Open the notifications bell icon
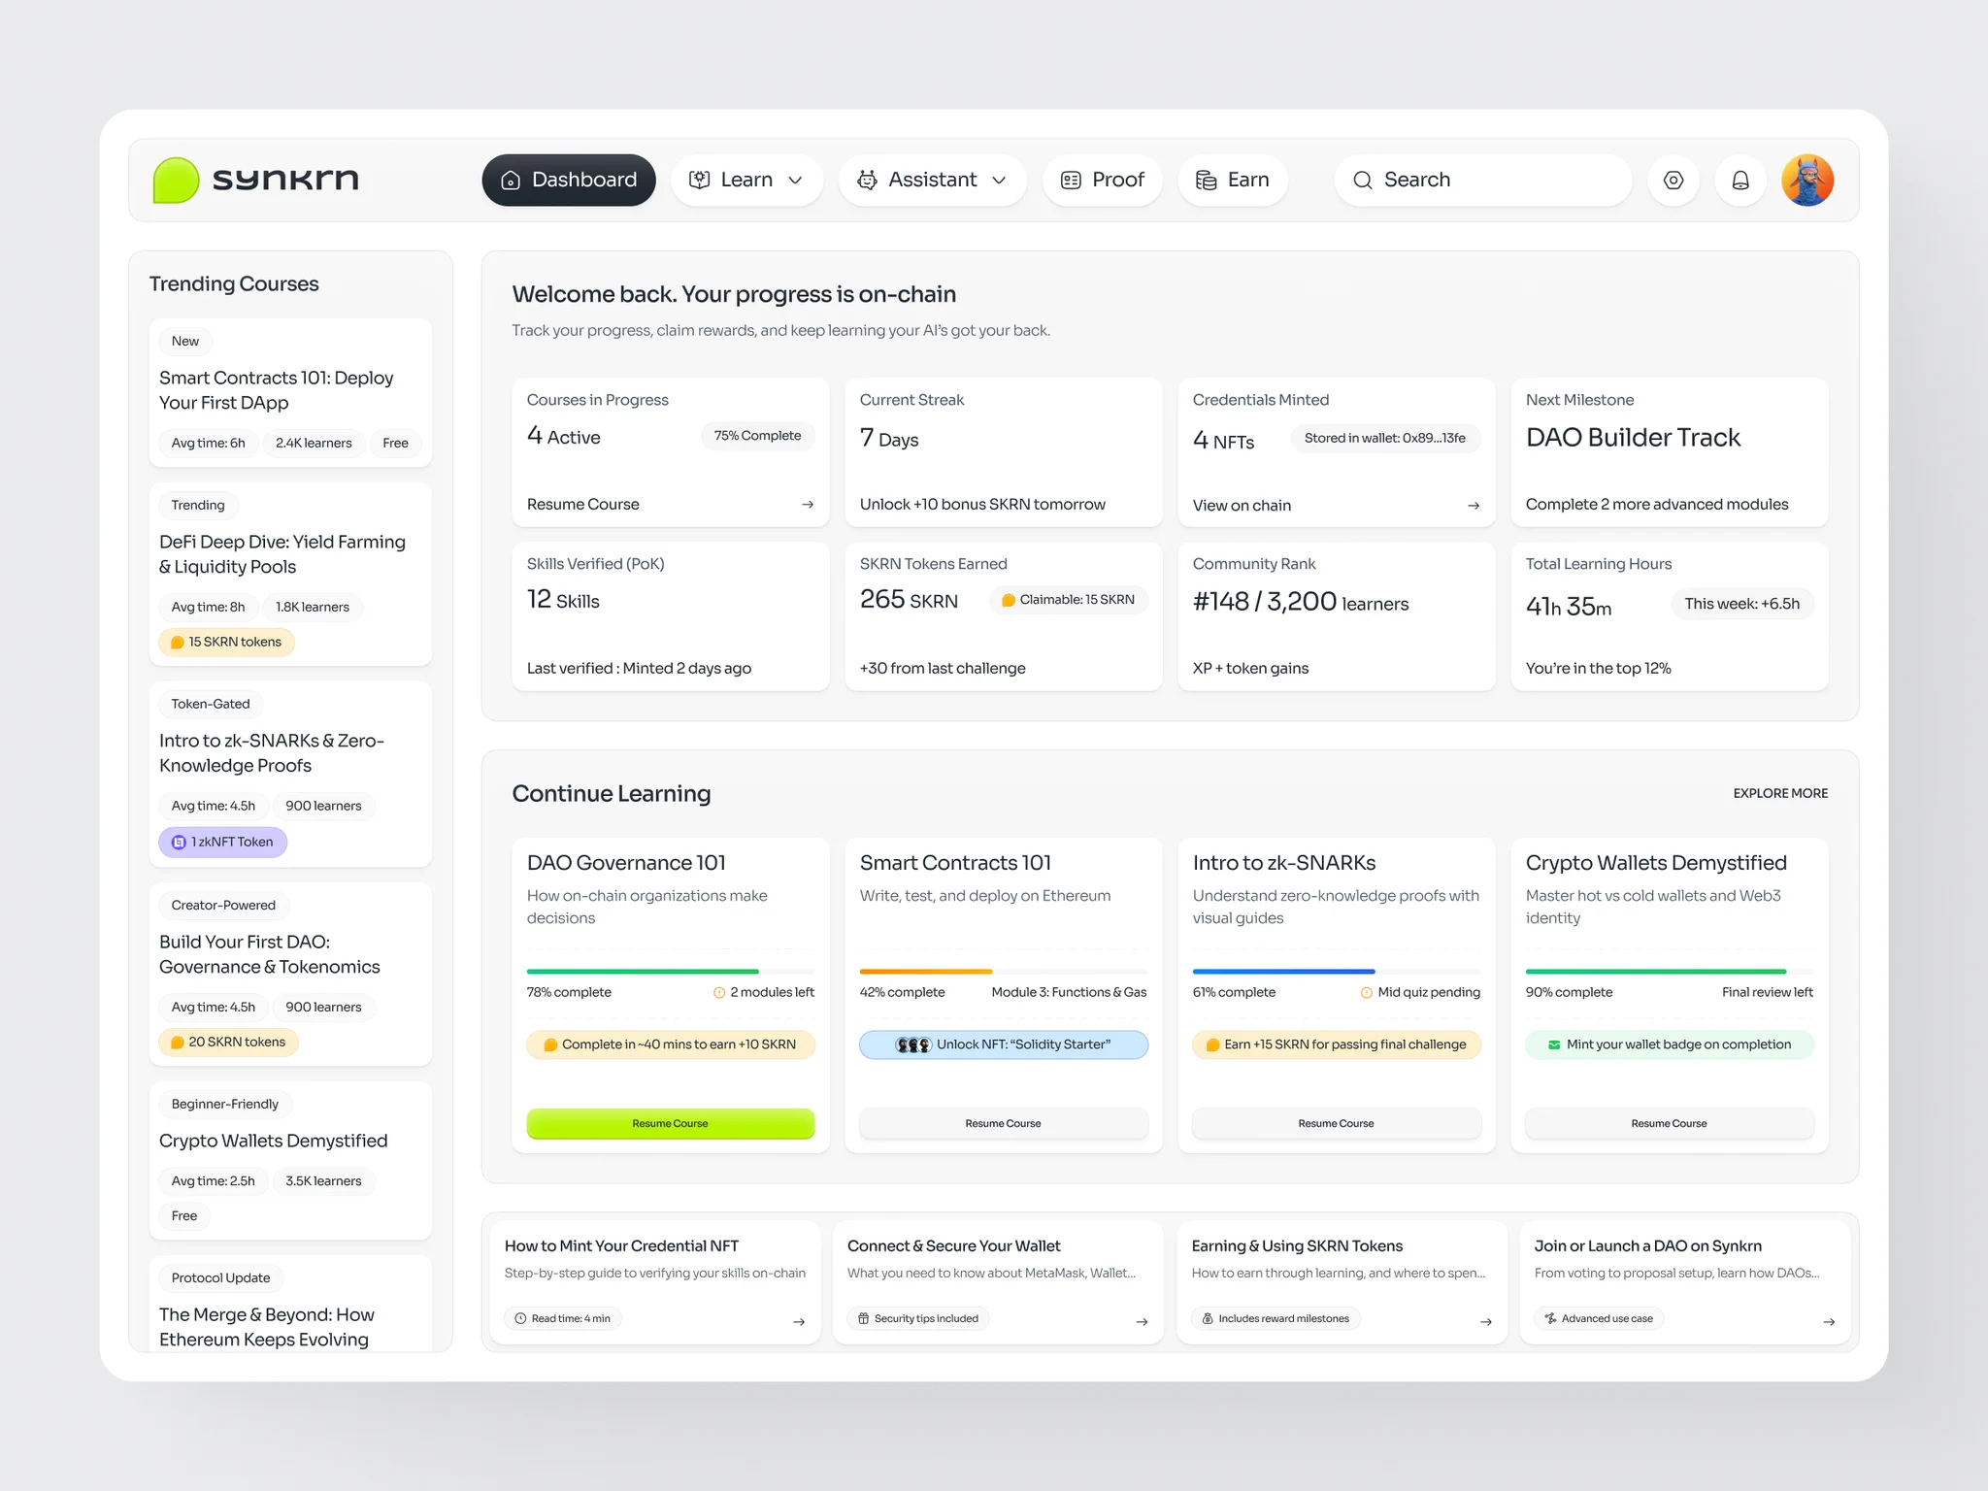This screenshot has height=1491, width=1988. pos(1740,180)
